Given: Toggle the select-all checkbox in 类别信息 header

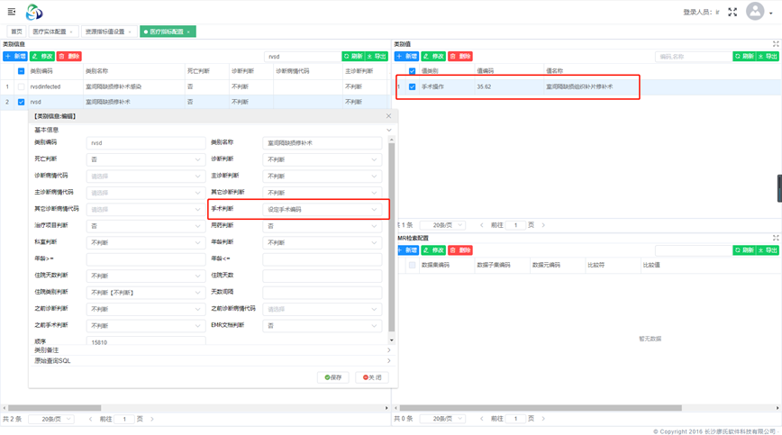Looking at the screenshot, I should (x=21, y=71).
